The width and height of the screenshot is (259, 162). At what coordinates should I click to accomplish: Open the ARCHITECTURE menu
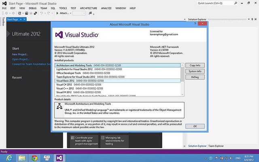[89, 8]
